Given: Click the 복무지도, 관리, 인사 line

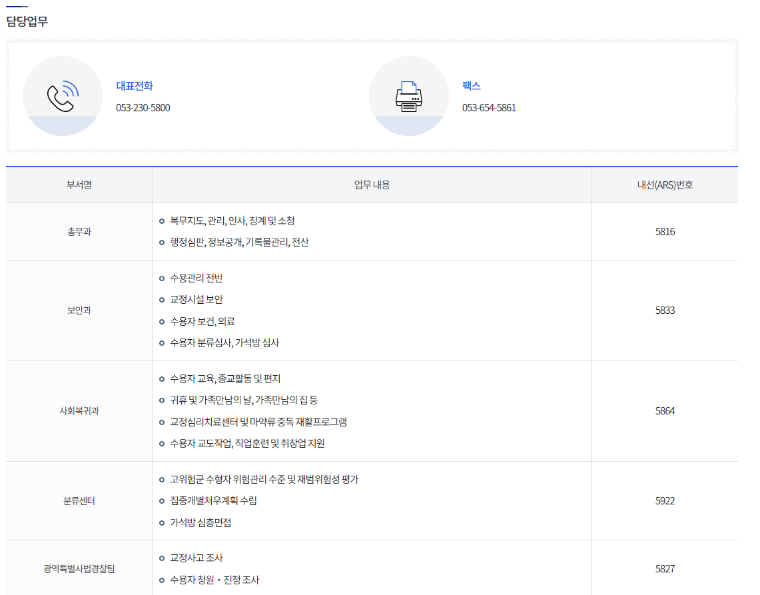Looking at the screenshot, I should pos(232,221).
